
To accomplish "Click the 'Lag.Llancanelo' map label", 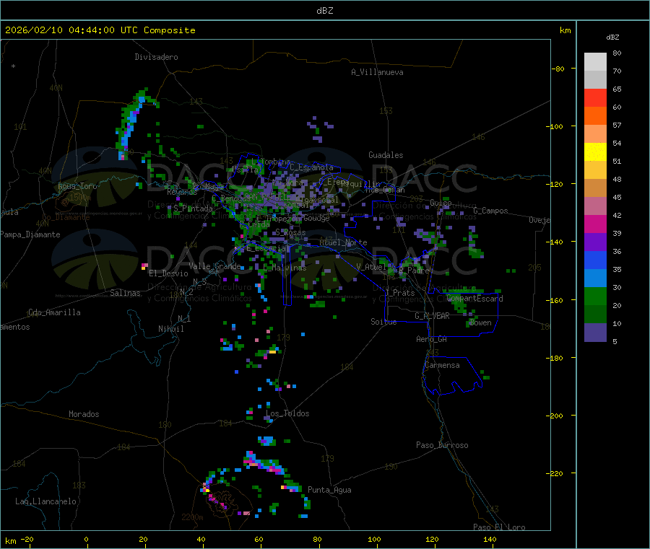I will (x=45, y=501).
